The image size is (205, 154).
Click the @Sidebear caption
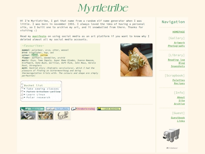point(172,148)
